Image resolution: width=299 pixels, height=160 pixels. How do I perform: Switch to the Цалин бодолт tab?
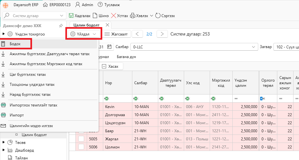pyautogui.click(x=86, y=25)
